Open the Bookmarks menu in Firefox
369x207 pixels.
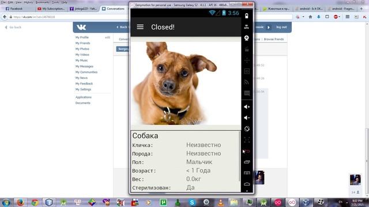click(42, 2)
